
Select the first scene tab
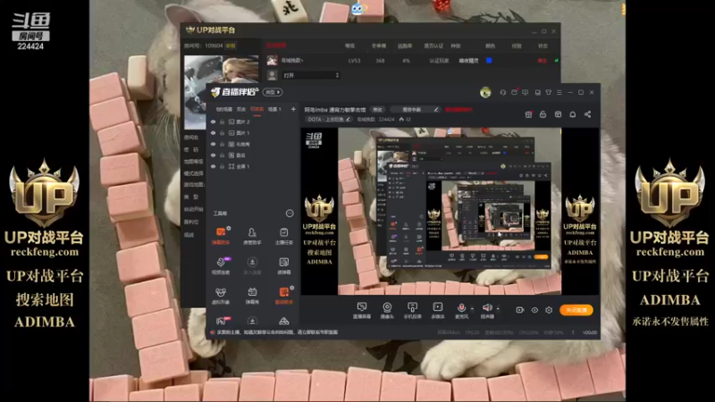(224, 109)
